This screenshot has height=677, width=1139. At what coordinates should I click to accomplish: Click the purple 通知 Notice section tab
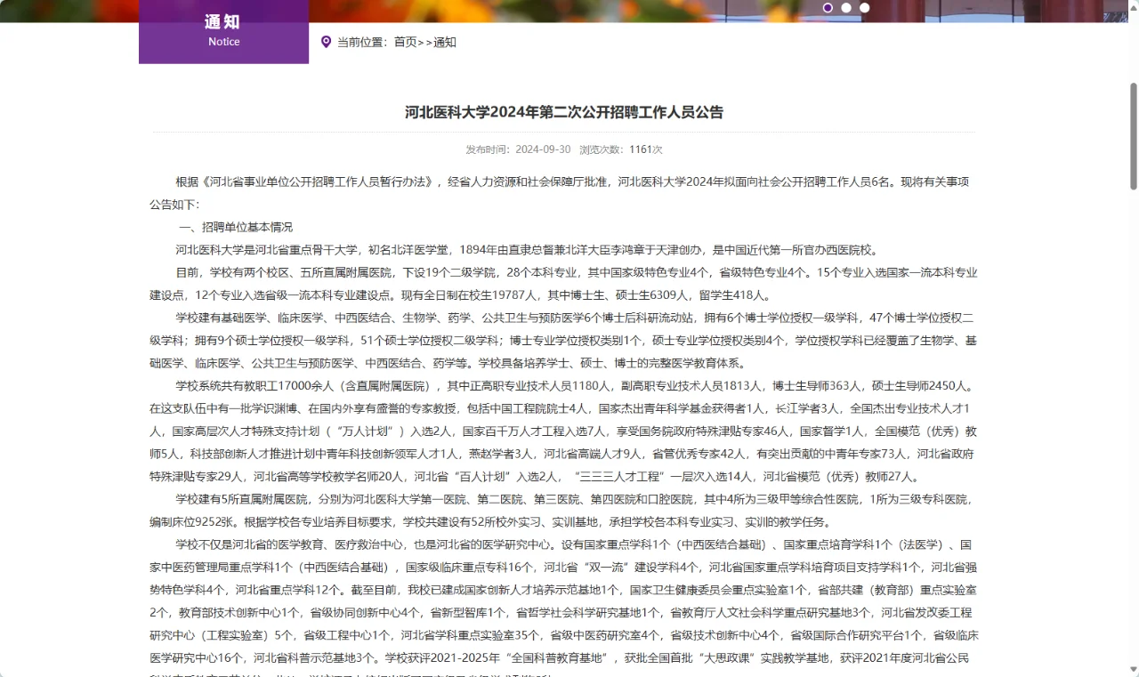click(223, 31)
